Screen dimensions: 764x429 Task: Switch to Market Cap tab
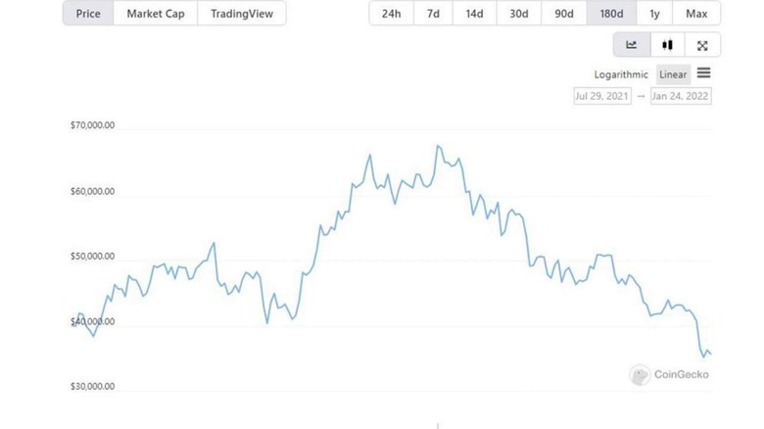pos(156,14)
